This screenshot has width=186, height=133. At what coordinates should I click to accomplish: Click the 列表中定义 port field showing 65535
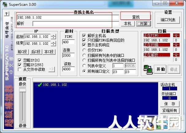pyautogui.click(x=130, y=66)
